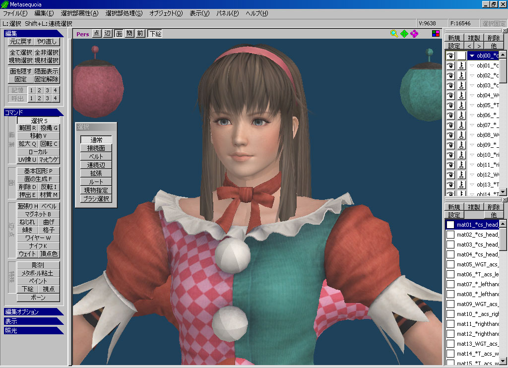Choose ベルト selection mode
This screenshot has height=368, width=508.
96,156
